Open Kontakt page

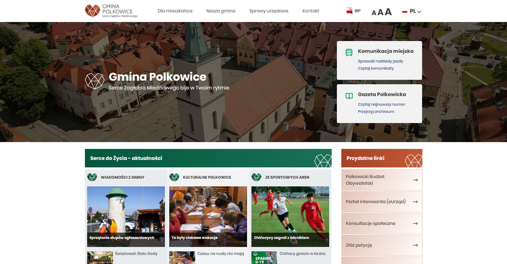[310, 11]
